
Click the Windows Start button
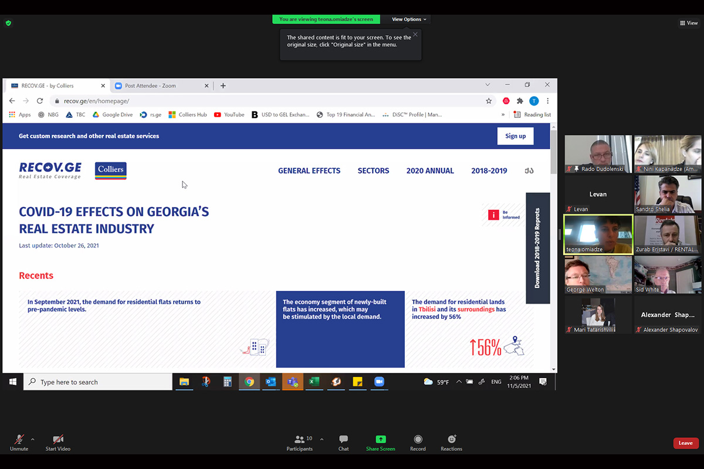tap(12, 382)
